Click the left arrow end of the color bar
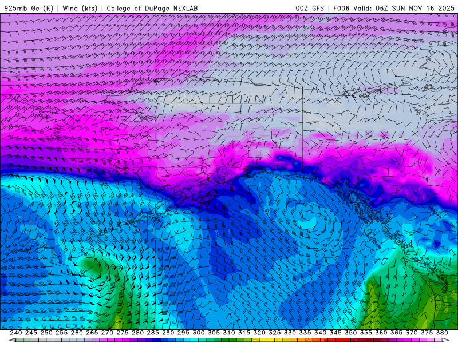 point(11,340)
